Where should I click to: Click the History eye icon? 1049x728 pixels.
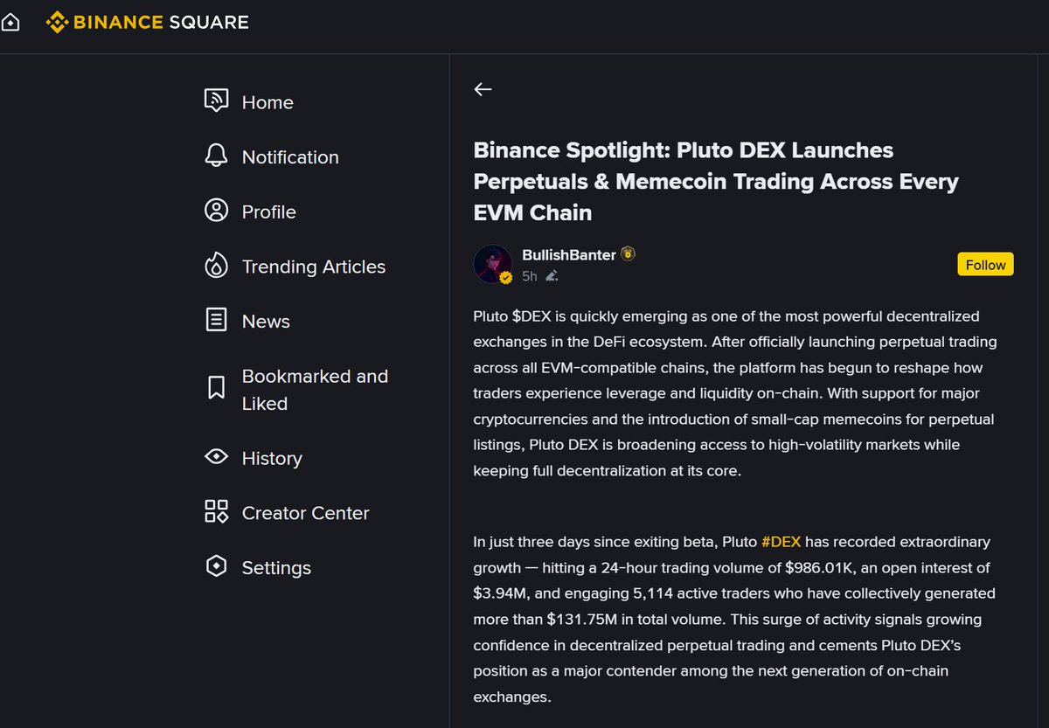tap(216, 457)
